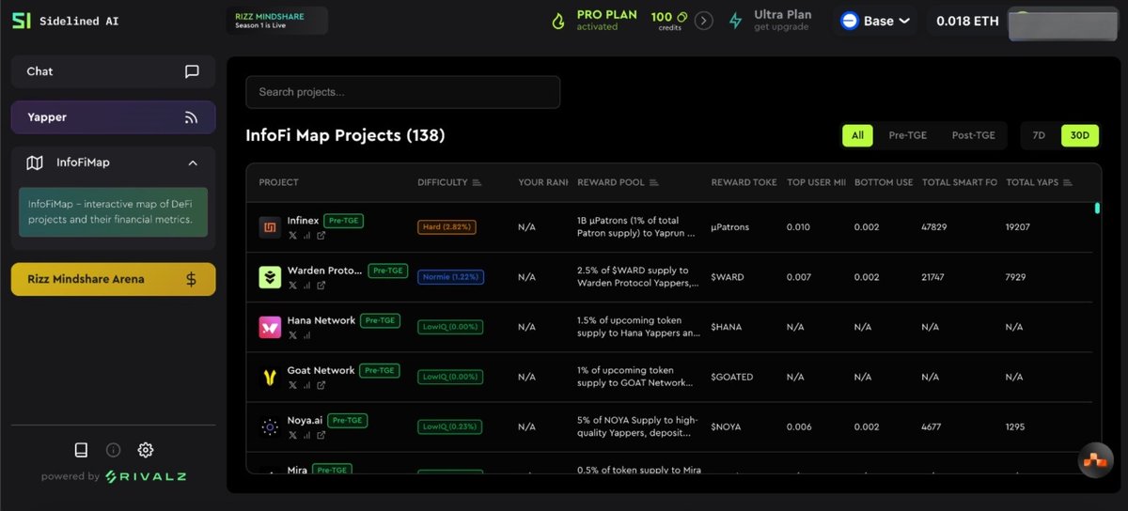Image resolution: width=1128 pixels, height=511 pixels.
Task: Click the 0.018 ETH balance
Action: point(967,21)
